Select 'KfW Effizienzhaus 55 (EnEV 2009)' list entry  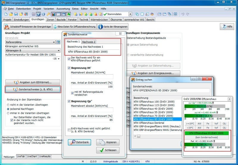pyautogui.click(x=153, y=112)
